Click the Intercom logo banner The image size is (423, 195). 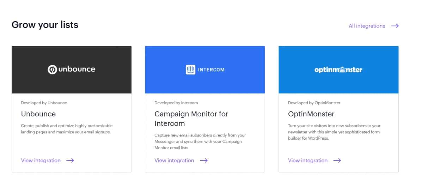coord(205,69)
